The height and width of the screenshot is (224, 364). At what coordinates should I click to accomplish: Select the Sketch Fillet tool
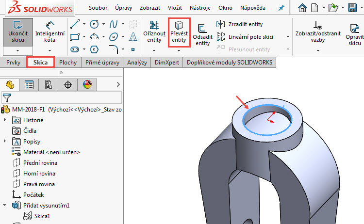[114, 49]
